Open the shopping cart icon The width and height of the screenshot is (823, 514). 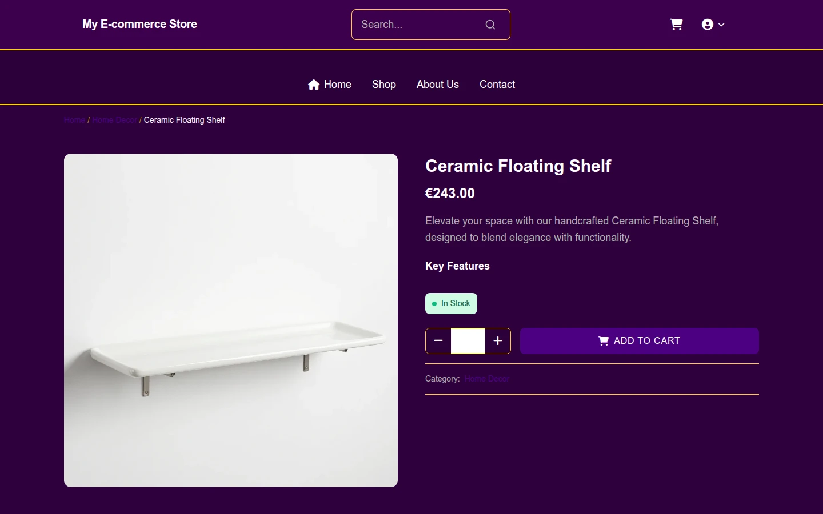click(676, 25)
